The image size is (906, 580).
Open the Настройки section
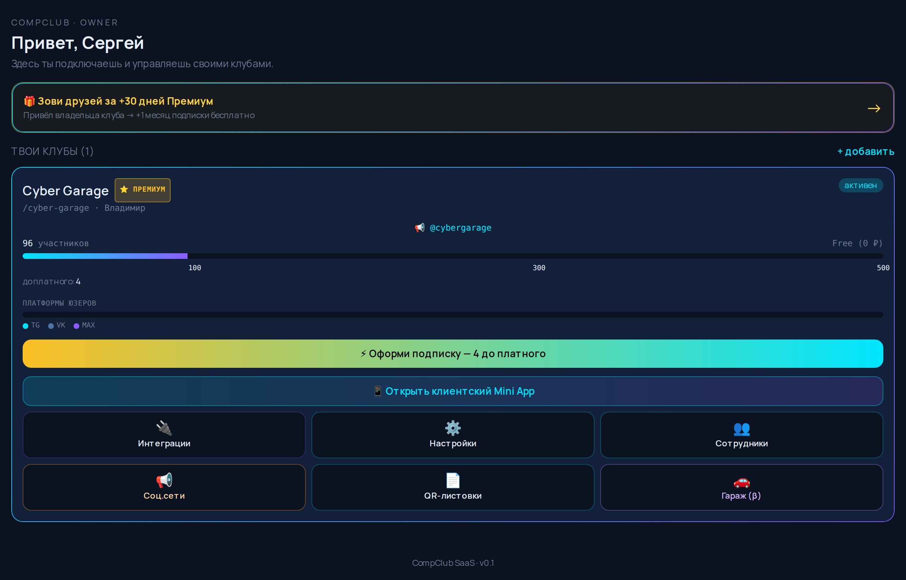tap(453, 435)
